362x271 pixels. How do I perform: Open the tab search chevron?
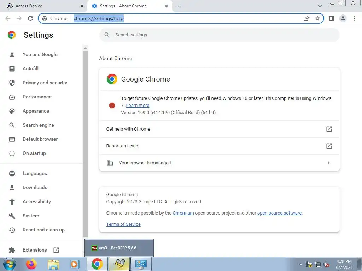coord(320,6)
